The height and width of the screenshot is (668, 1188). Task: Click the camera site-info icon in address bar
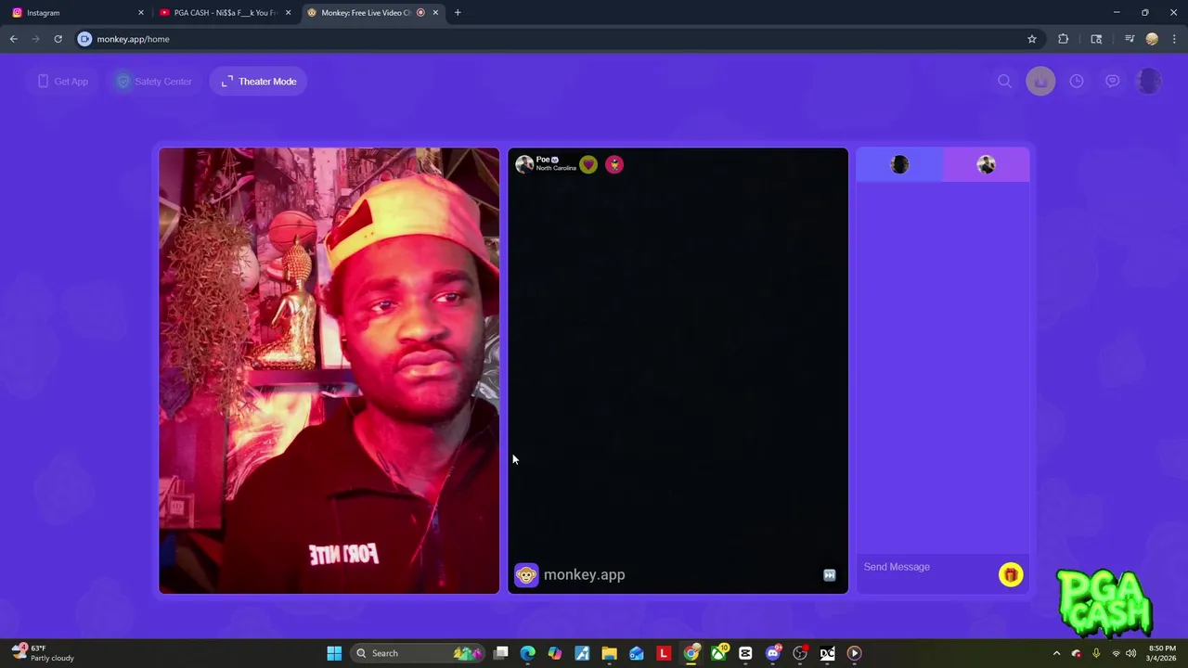click(x=84, y=39)
